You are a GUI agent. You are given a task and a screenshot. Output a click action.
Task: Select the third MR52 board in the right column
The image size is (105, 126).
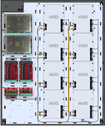pyautogui.click(x=83, y=76)
